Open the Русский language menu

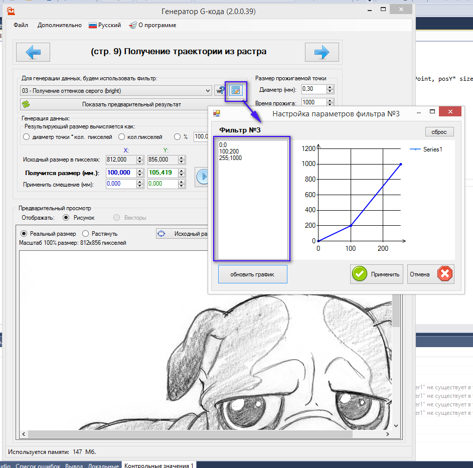tap(105, 25)
